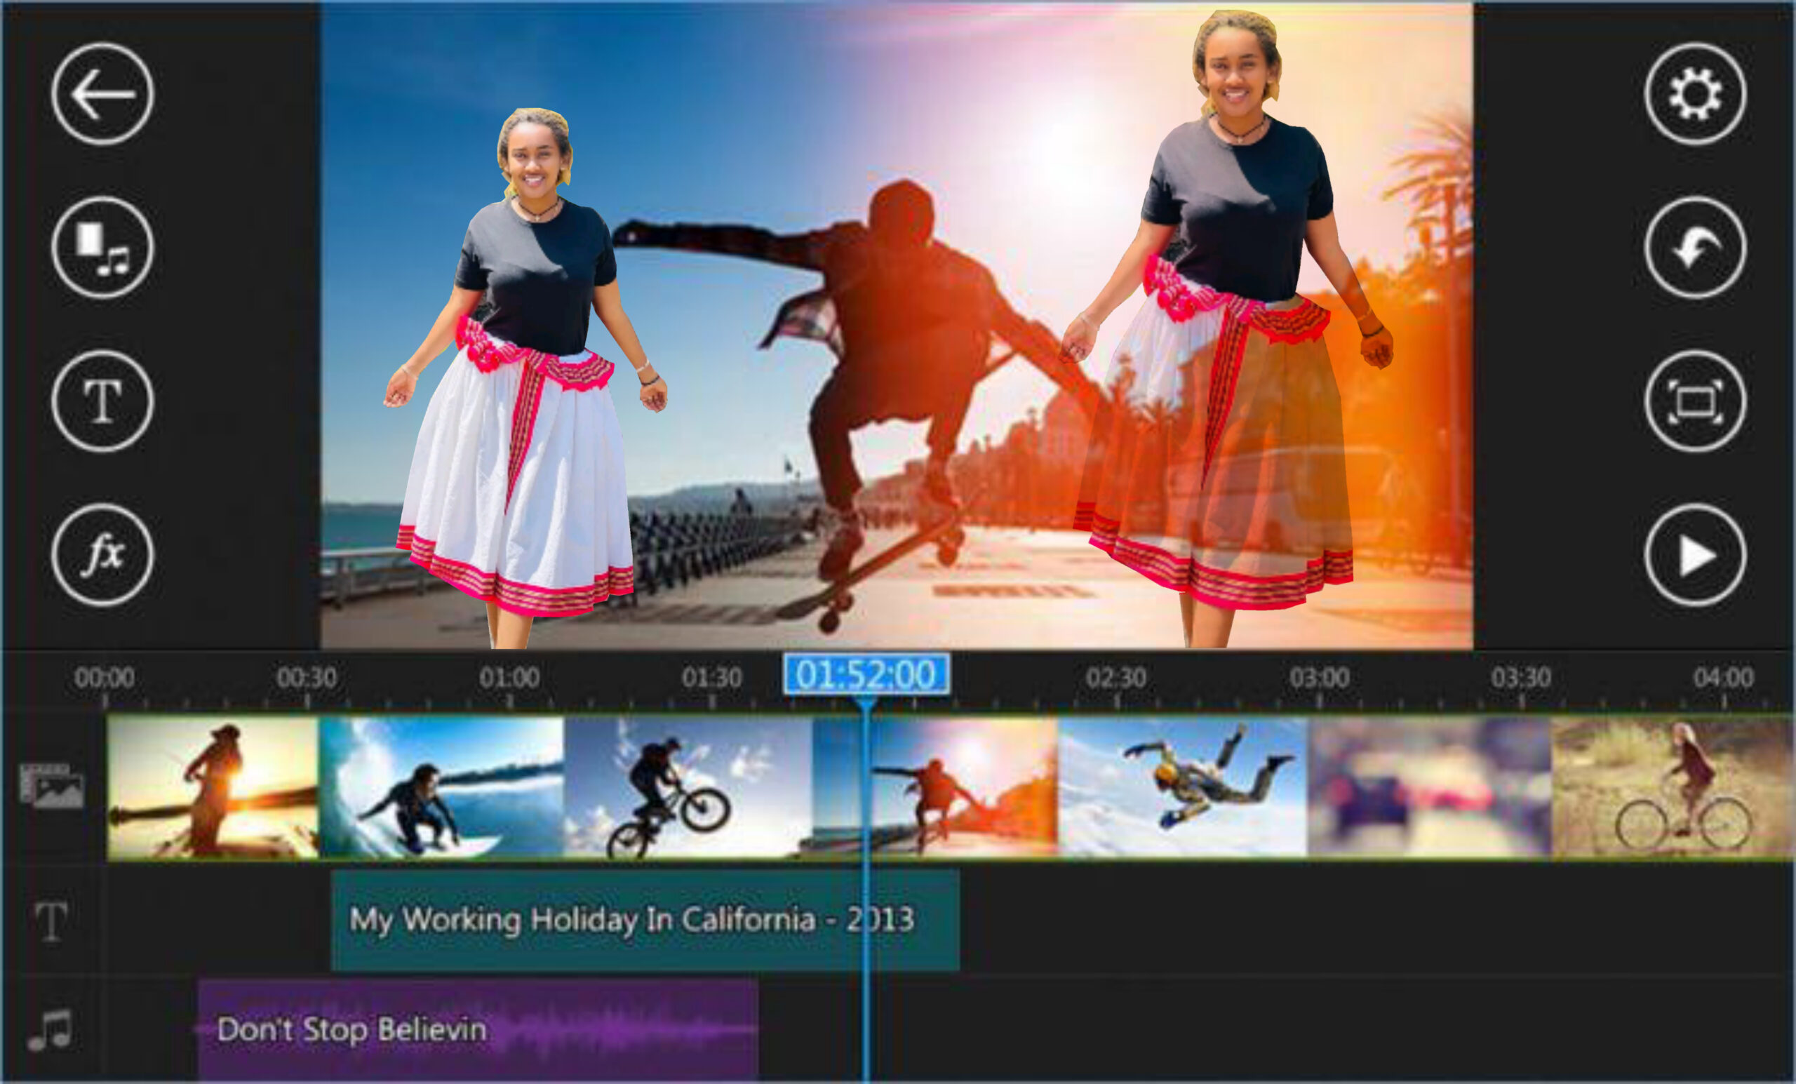Image resolution: width=1796 pixels, height=1084 pixels.
Task: Click the video track icon
Action: [x=51, y=786]
